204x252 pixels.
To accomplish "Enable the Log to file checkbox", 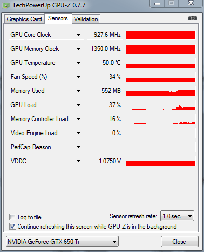I will 12,217.
